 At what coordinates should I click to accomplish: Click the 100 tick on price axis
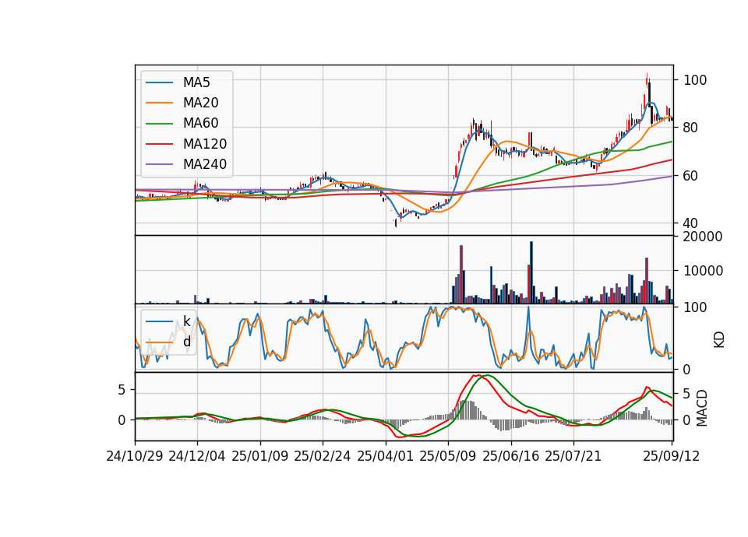[x=695, y=80]
